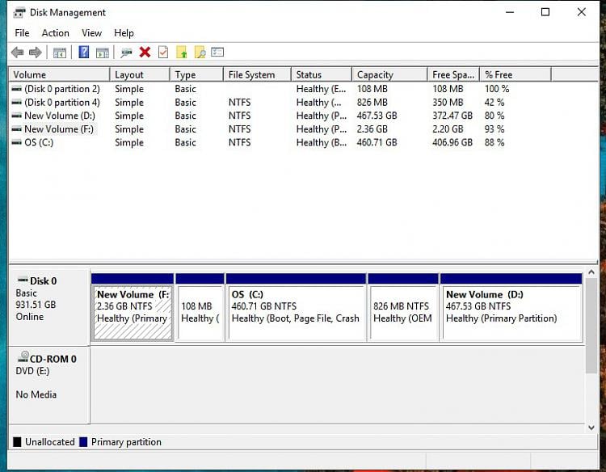
Task: Click the Forward arrow toolbar icon
Action: pyautogui.click(x=36, y=53)
